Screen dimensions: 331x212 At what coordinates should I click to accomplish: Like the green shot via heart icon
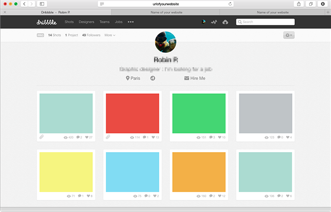click(x=219, y=137)
